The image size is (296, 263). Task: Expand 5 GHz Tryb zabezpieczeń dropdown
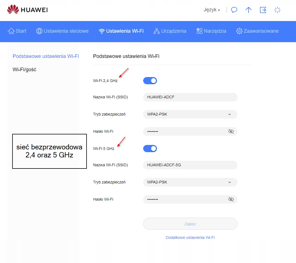tap(190, 182)
